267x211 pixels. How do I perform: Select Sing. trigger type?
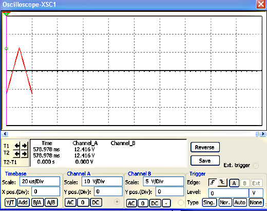209,203
